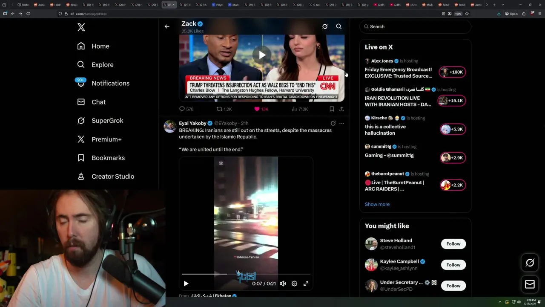Open Friday Emergency Broadcast title

pos(399,72)
